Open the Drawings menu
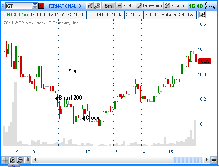 pos(149,6)
